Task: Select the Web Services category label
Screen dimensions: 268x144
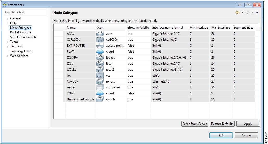Action: [19, 56]
